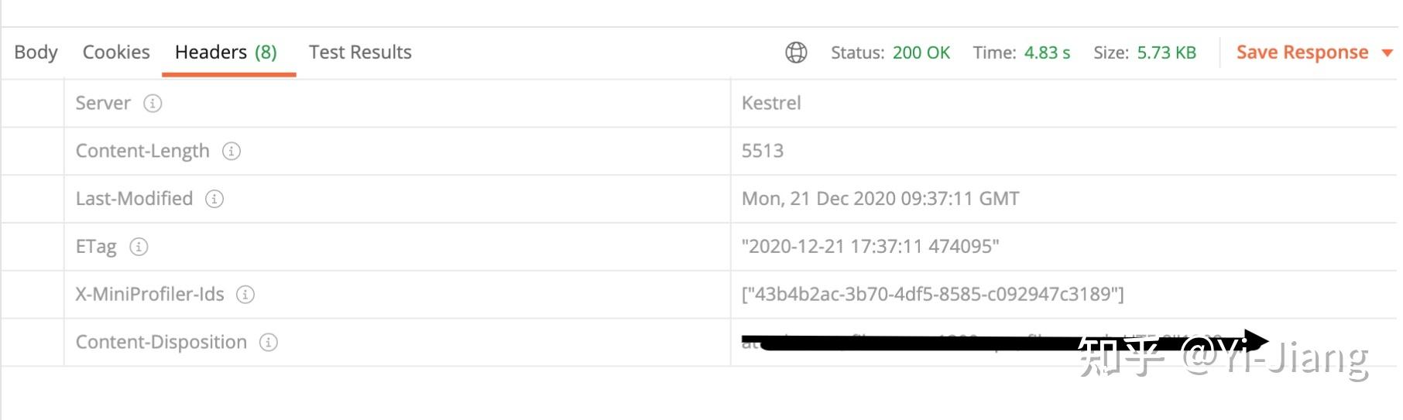
Task: Expand the Save Response dropdown arrow
Action: (1387, 53)
